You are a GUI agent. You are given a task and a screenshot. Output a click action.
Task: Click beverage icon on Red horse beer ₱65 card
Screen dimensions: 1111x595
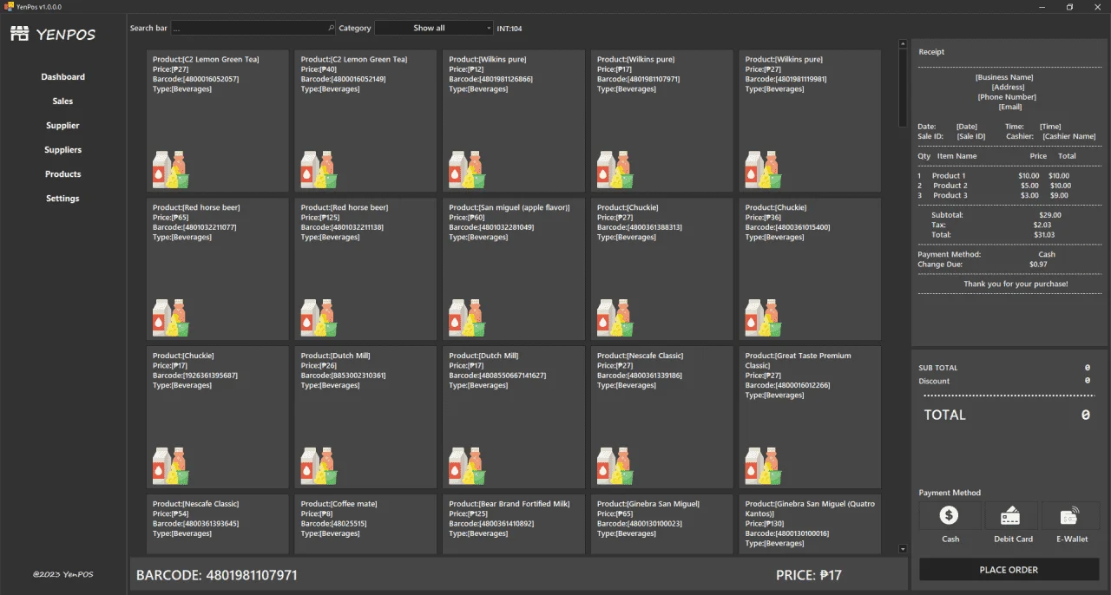[171, 318]
